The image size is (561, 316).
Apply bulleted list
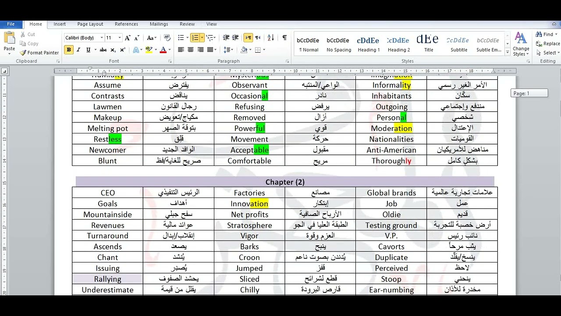(x=181, y=38)
